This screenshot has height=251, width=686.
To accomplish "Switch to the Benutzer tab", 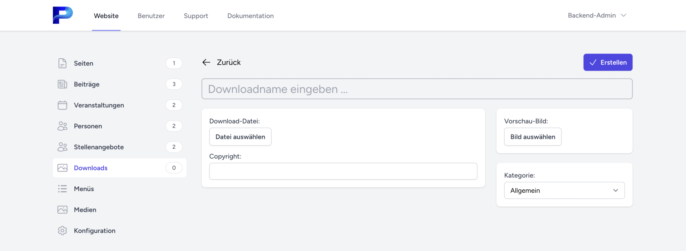I will pos(151,16).
